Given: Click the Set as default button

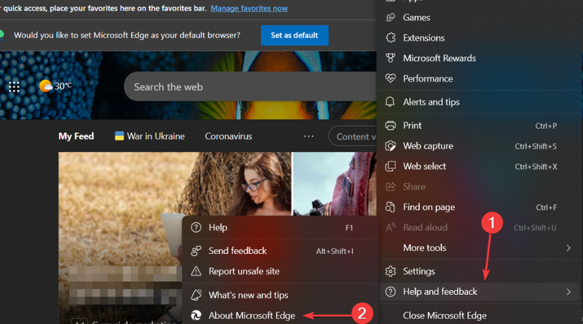Looking at the screenshot, I should tap(295, 36).
